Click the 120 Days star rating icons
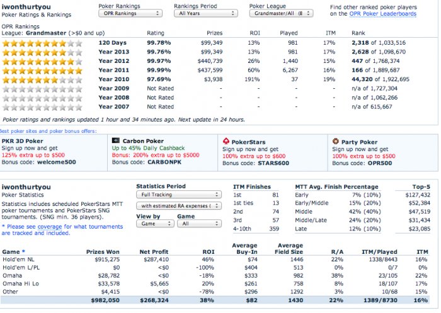441x313 pixels. pyautogui.click(x=42, y=43)
